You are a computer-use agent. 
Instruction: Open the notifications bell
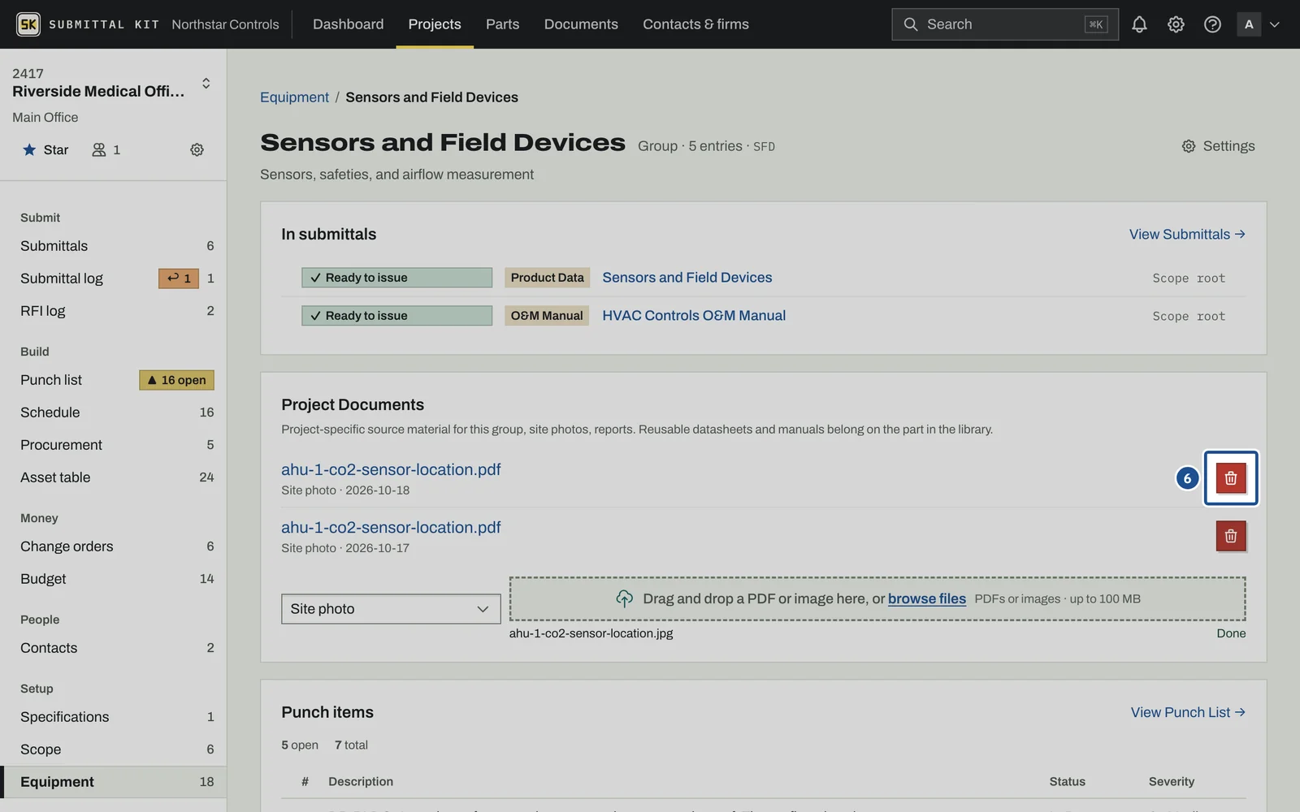[1139, 24]
